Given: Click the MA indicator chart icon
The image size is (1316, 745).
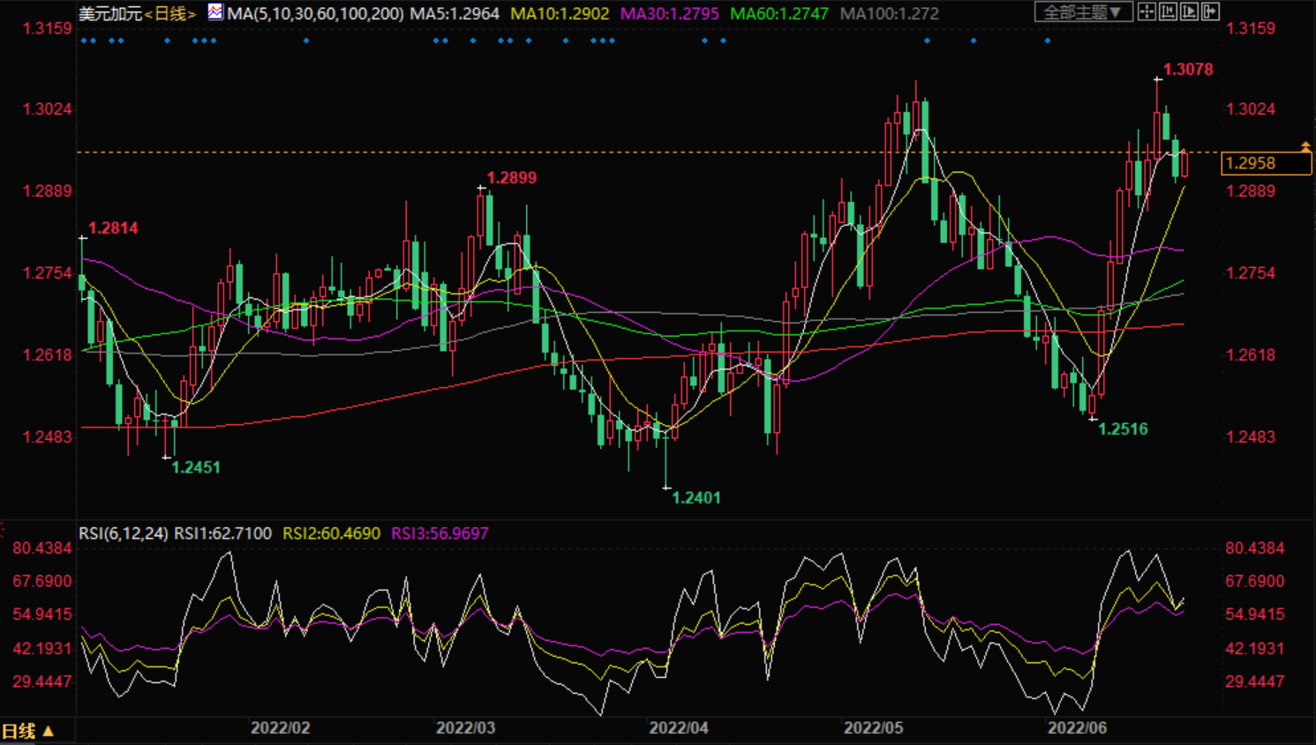Looking at the screenshot, I should (215, 12).
